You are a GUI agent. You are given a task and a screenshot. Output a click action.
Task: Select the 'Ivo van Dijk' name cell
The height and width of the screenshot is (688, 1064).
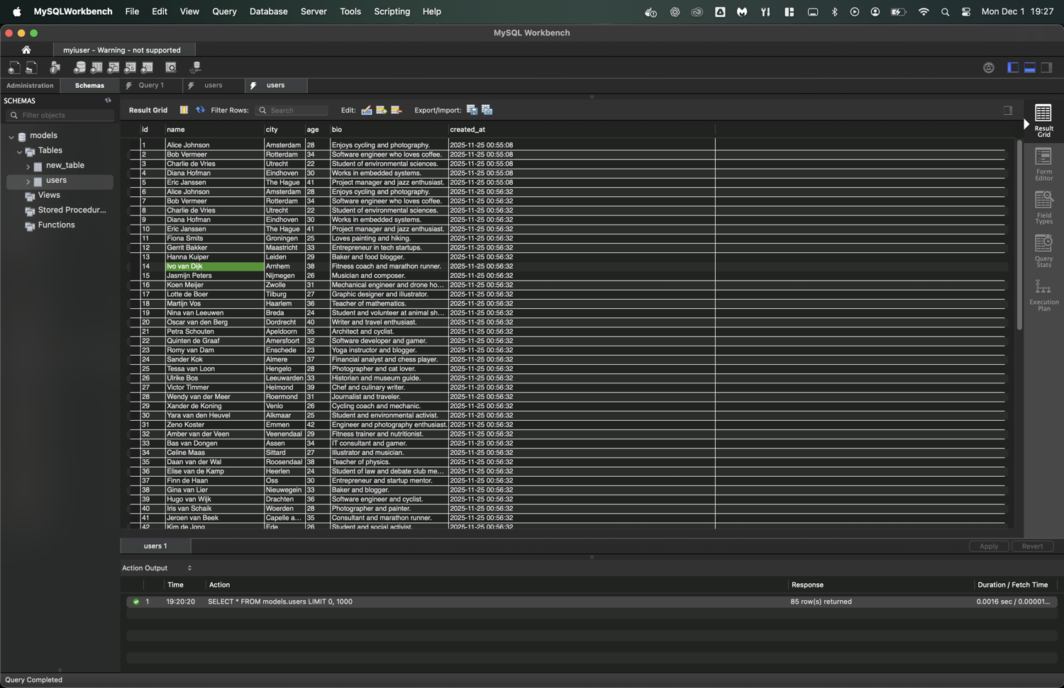(214, 266)
